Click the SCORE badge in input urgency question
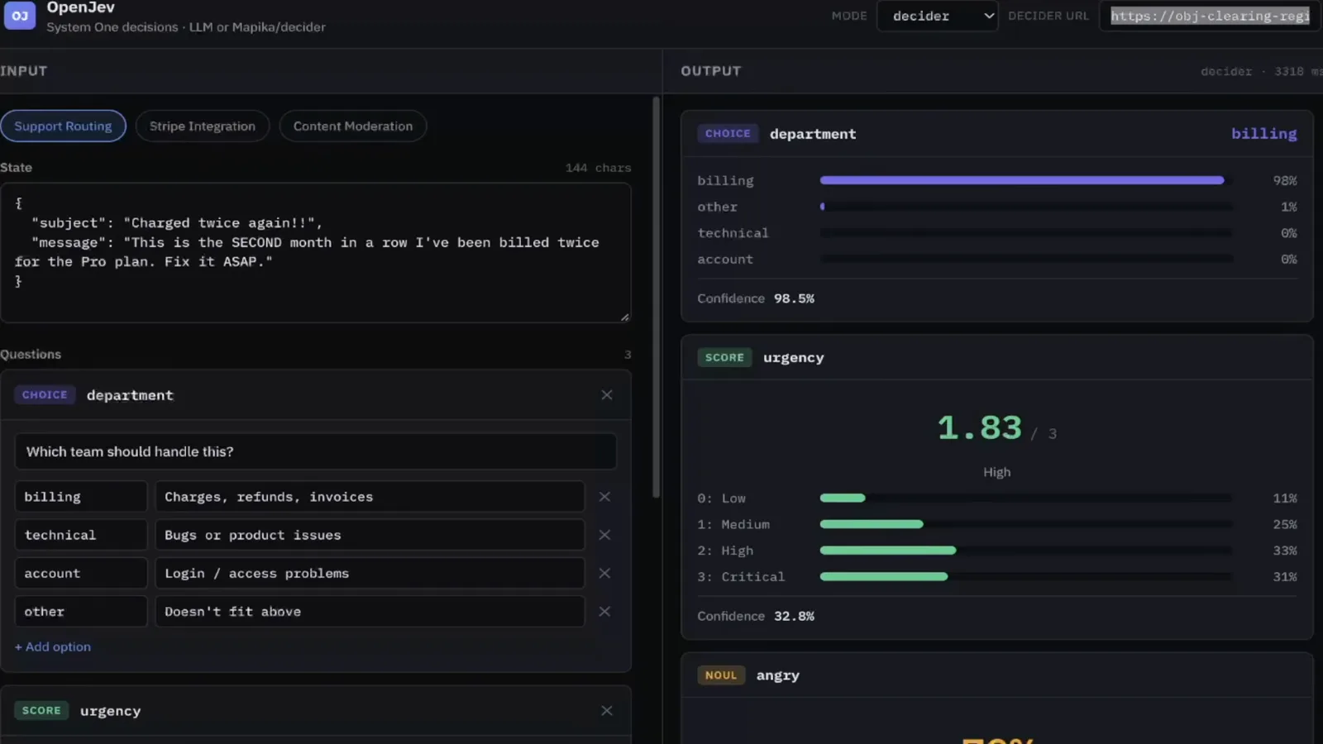The image size is (1323, 744). click(41, 711)
